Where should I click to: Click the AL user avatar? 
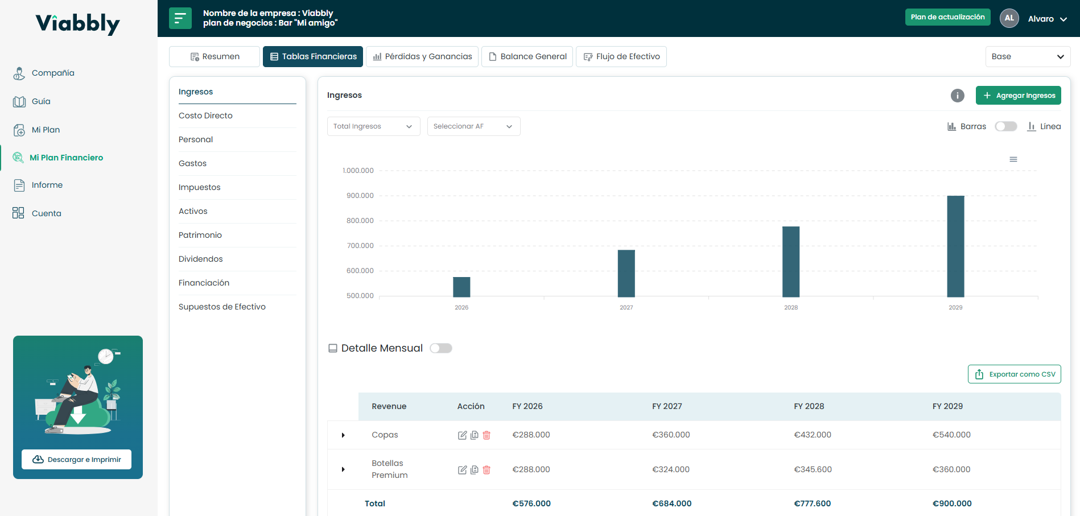click(1009, 18)
